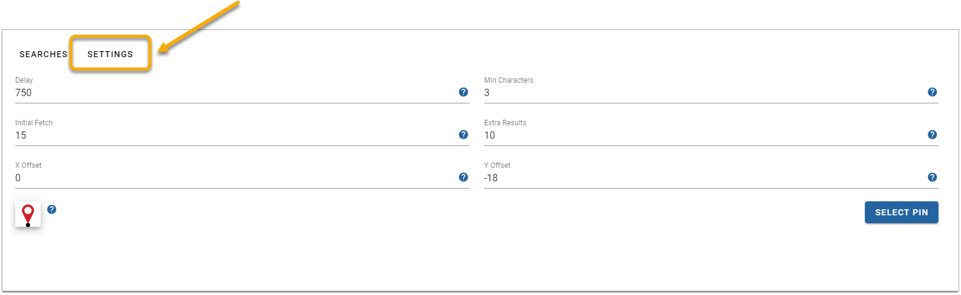Click the Delay field label text
Screen dimensions: 961x295
(24, 80)
